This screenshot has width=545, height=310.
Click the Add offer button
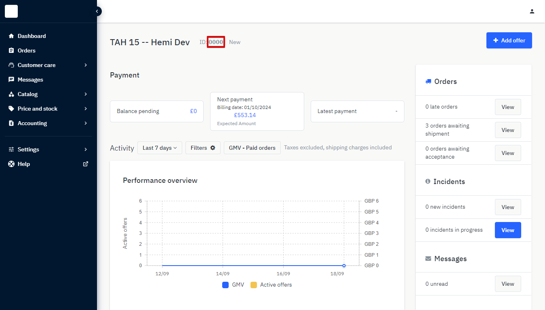tap(509, 40)
